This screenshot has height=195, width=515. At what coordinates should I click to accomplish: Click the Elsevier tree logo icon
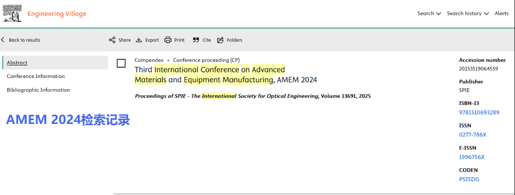point(13,13)
